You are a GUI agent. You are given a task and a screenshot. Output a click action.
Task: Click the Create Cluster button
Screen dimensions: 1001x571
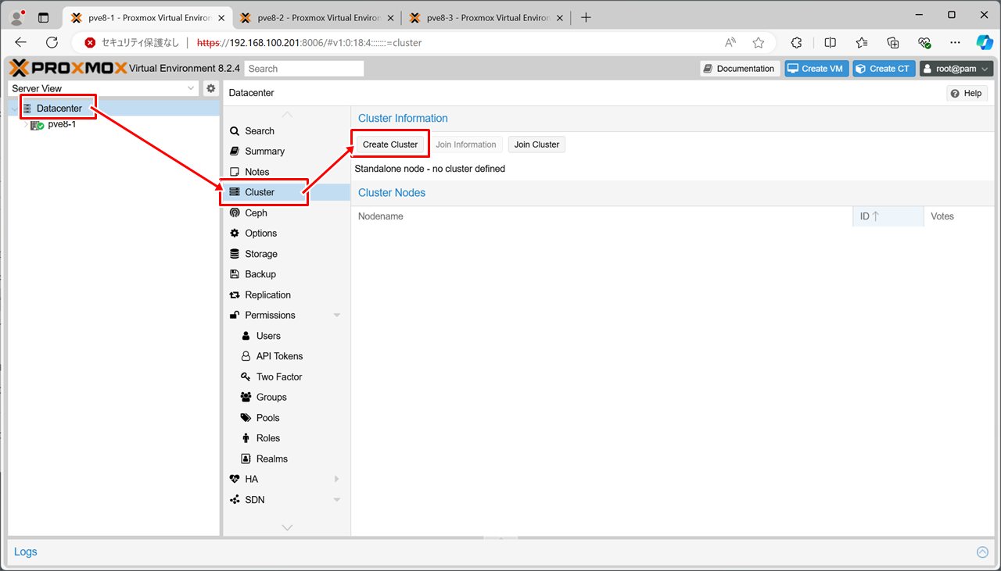tap(390, 145)
